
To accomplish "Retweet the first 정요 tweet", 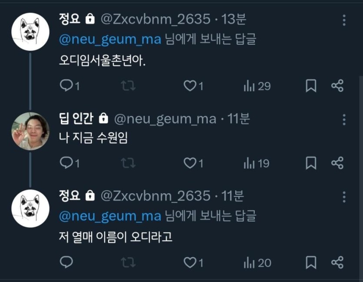I will point(128,86).
